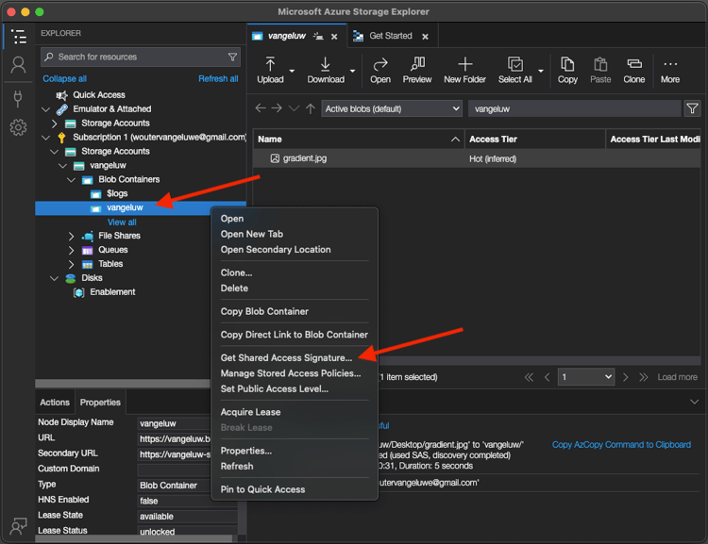Click the filter icon beside blob search
Image resolution: width=708 pixels, height=544 pixels.
[692, 109]
